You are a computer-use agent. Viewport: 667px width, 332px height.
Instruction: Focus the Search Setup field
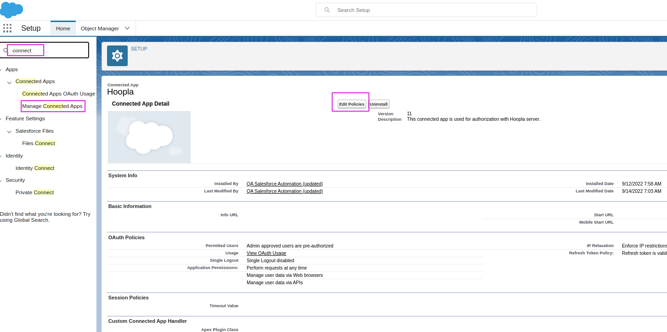[x=426, y=10]
